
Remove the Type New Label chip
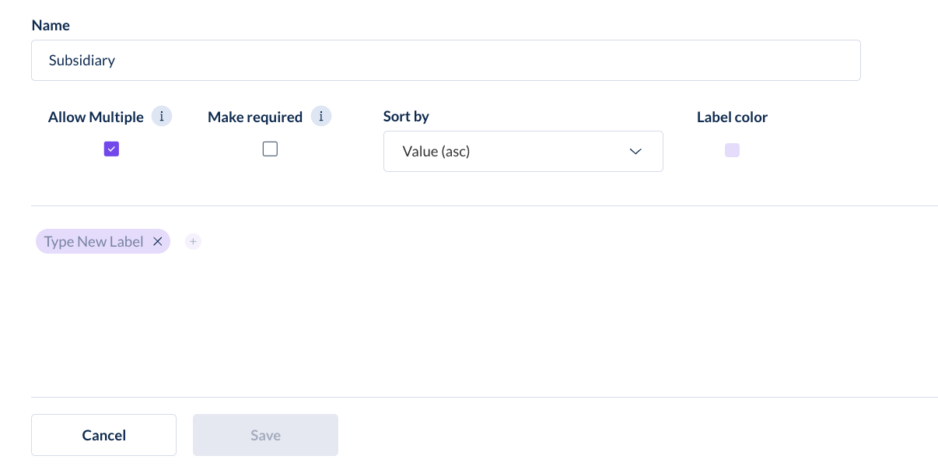(157, 242)
